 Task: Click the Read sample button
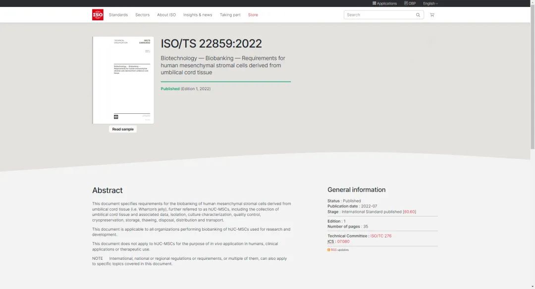point(123,129)
